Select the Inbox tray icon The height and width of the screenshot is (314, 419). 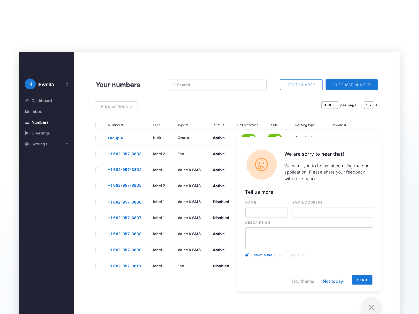pos(27,111)
